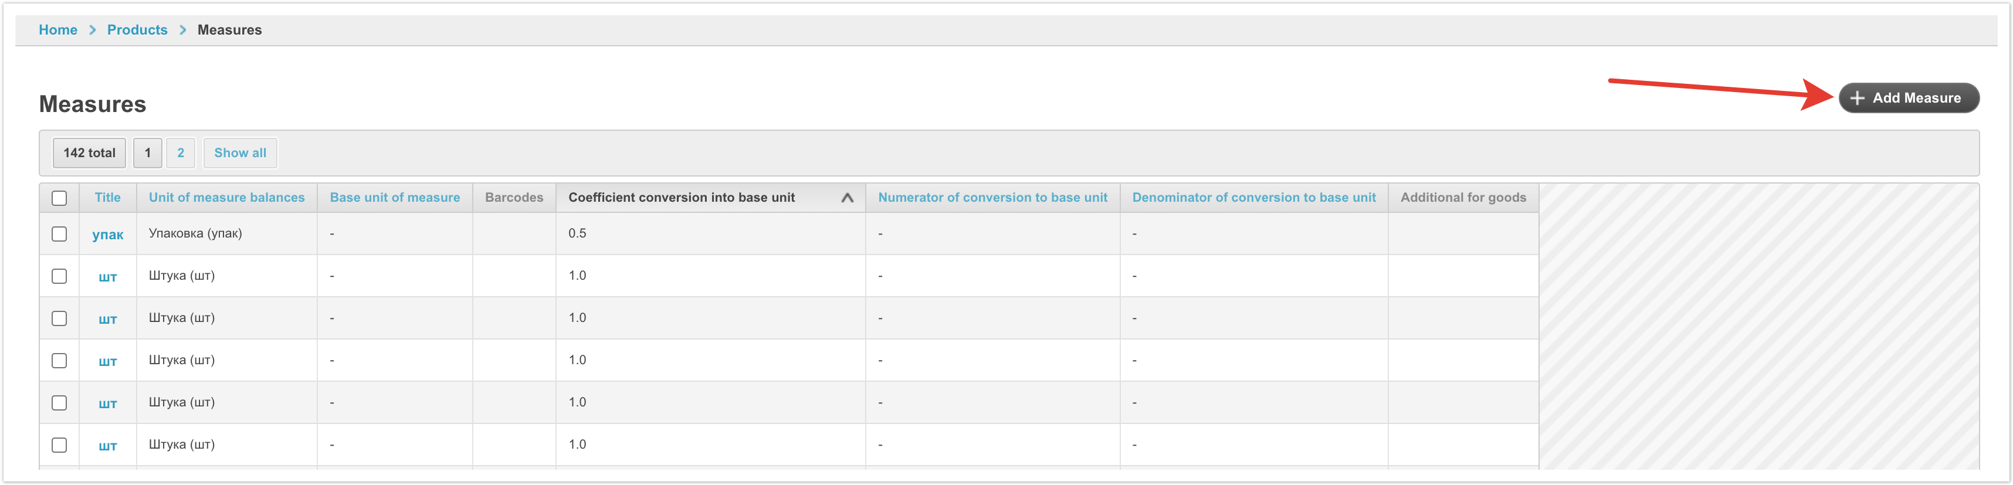2013x485 pixels.
Task: Toggle the select-all checkbox in table header
Action: point(59,198)
